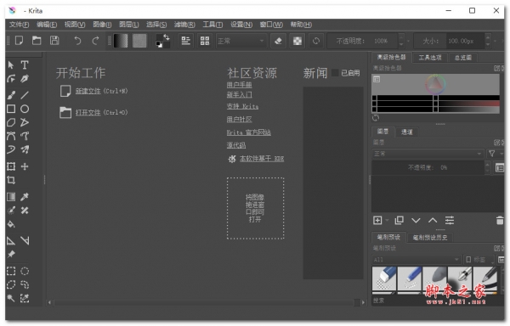Click the 新建文件 link
This screenshot has width=510, height=326.
tap(88, 91)
